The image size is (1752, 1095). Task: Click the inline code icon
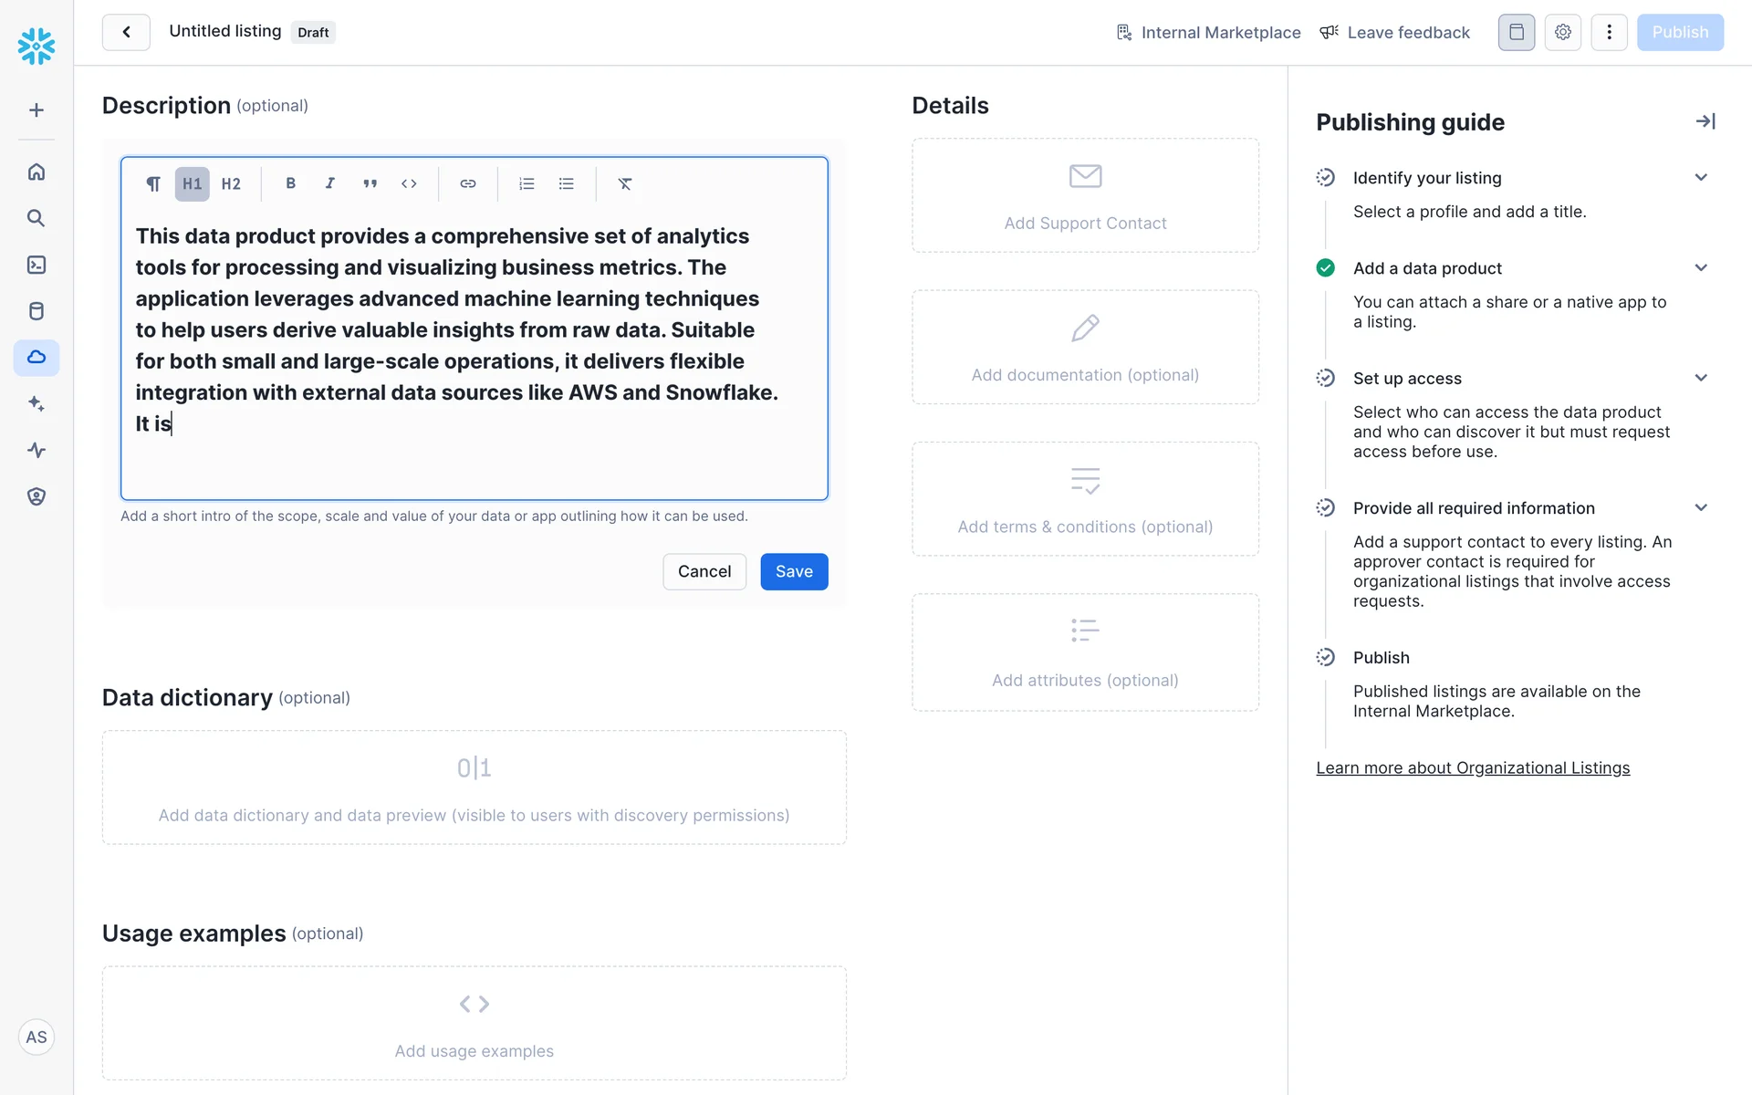409,183
